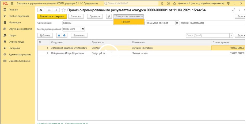Open history clock icon in title bar
This screenshot has width=247, height=124.
[x=168, y=3]
